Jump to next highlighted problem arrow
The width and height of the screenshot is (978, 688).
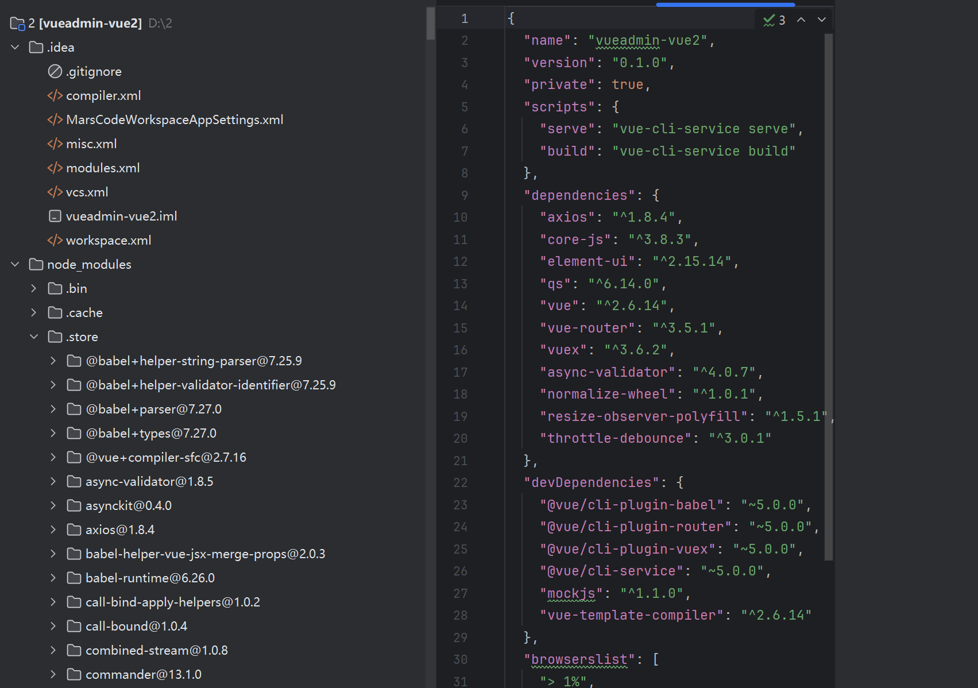[x=822, y=20]
